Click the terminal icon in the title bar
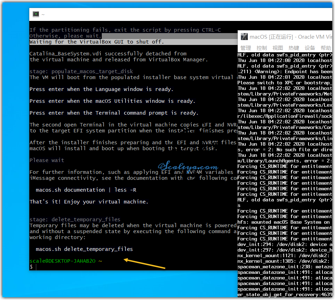This screenshot has height=300, width=335. click(x=36, y=14)
